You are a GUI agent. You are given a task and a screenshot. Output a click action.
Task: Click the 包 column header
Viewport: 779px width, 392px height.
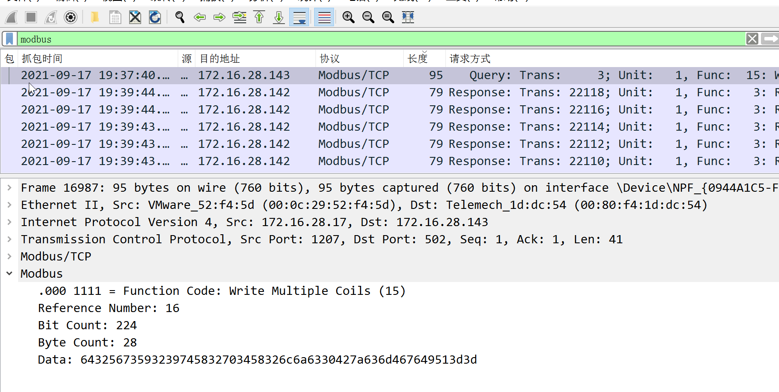[x=9, y=58]
